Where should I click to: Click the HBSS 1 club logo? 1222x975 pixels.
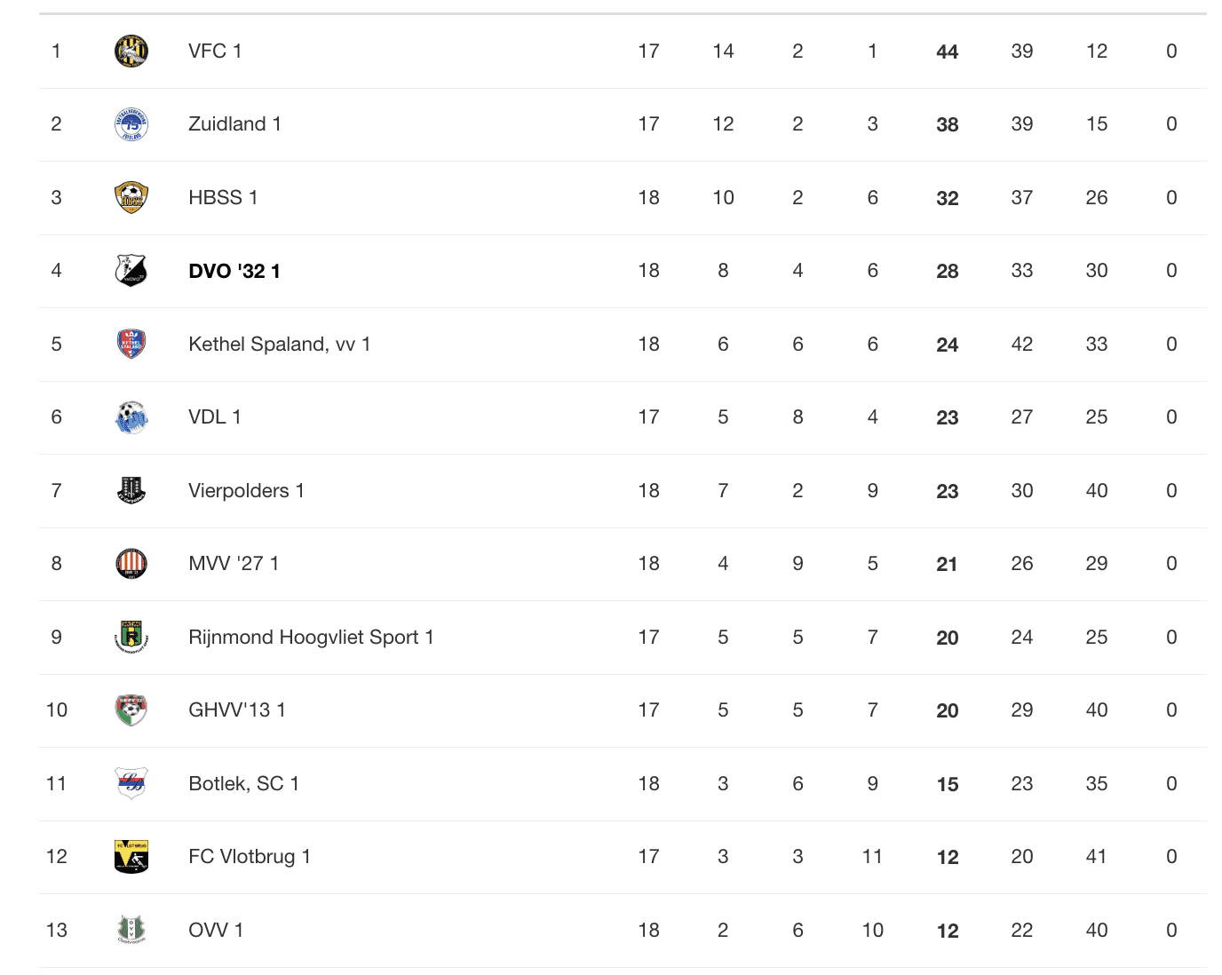point(131,197)
